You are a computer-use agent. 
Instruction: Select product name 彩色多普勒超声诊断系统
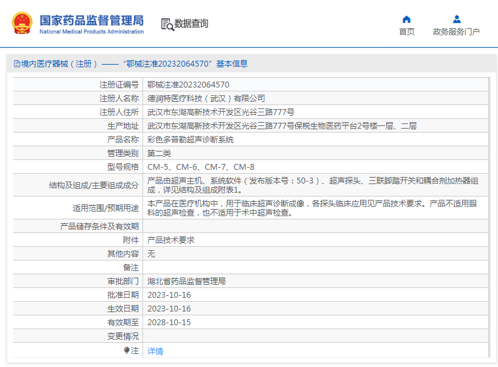click(x=190, y=140)
